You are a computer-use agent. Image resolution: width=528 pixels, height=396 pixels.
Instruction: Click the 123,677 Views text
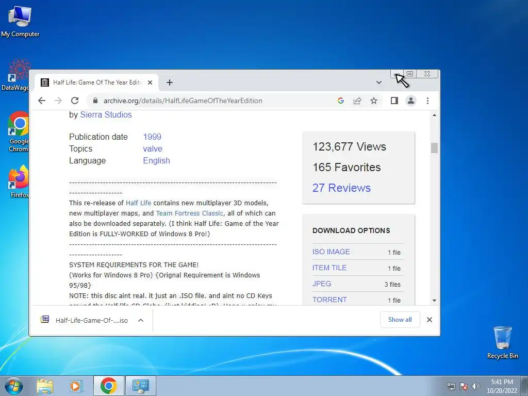[x=349, y=147]
